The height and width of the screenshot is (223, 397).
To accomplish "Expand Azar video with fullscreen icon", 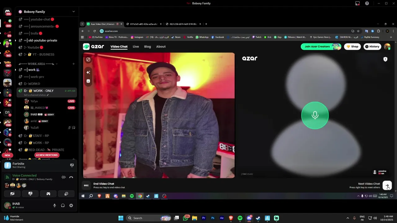I will coord(88,59).
